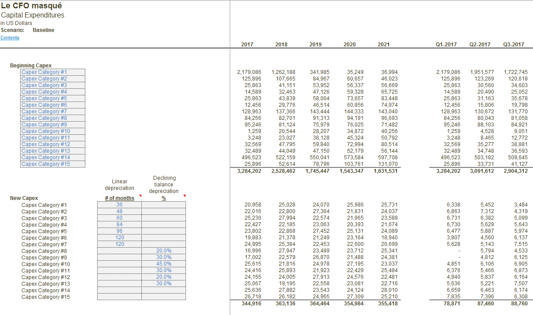
Task: Click the red comment marker beside '# of months'
Action: click(x=140, y=196)
